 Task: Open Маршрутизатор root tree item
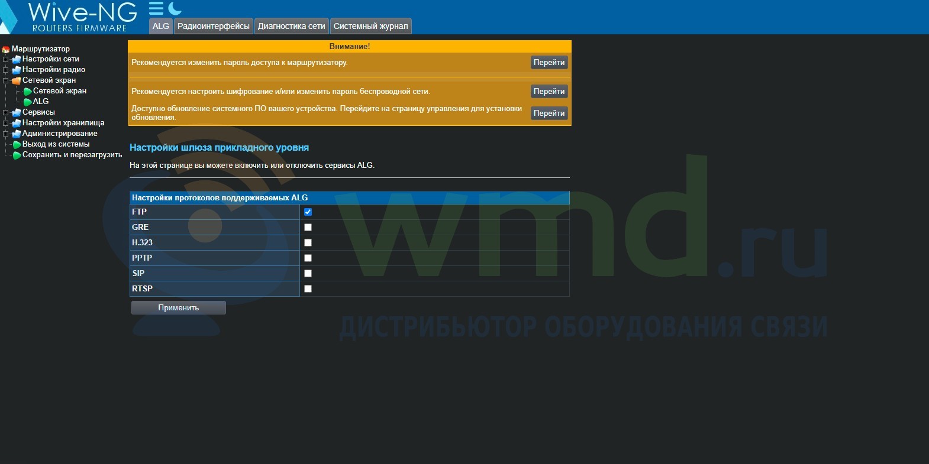coord(40,49)
